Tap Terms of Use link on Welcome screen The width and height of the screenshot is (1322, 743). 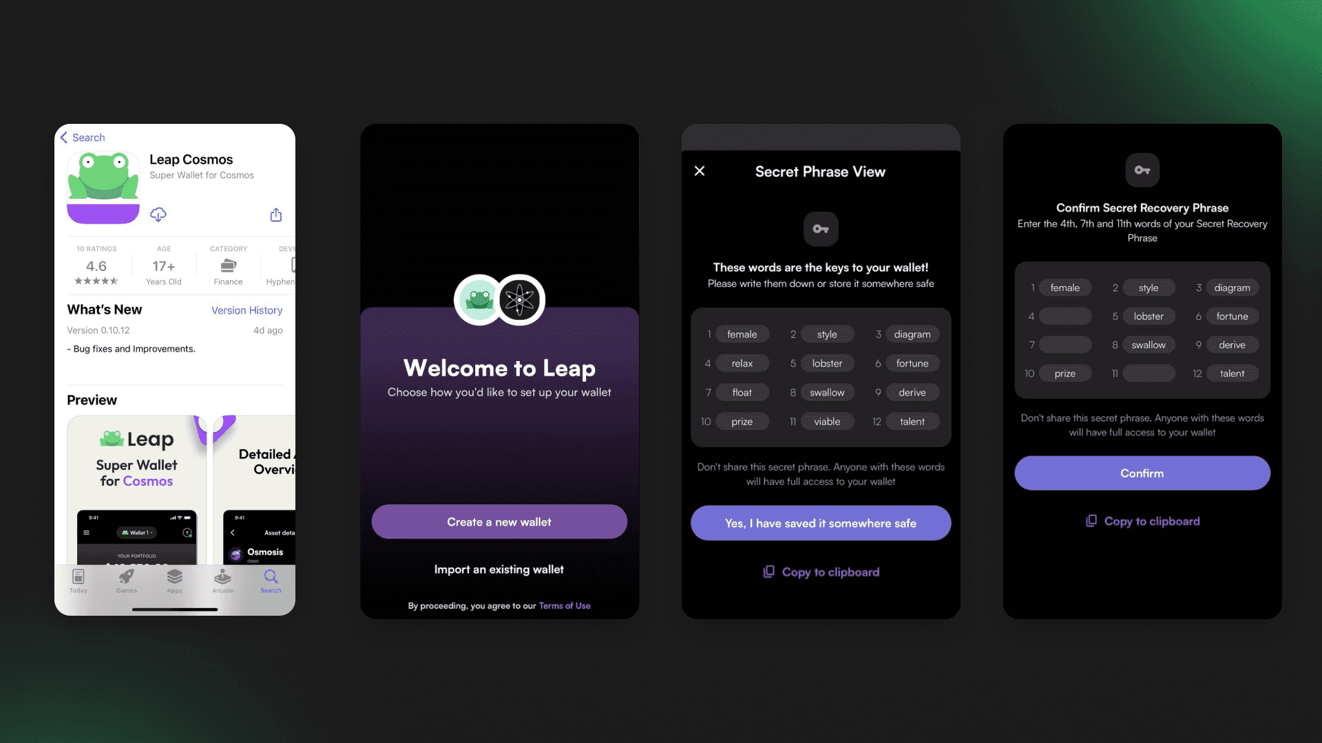pyautogui.click(x=563, y=605)
